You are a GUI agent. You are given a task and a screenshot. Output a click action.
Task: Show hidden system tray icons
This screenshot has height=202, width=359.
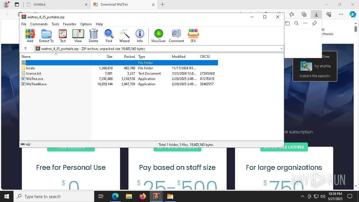(302, 196)
